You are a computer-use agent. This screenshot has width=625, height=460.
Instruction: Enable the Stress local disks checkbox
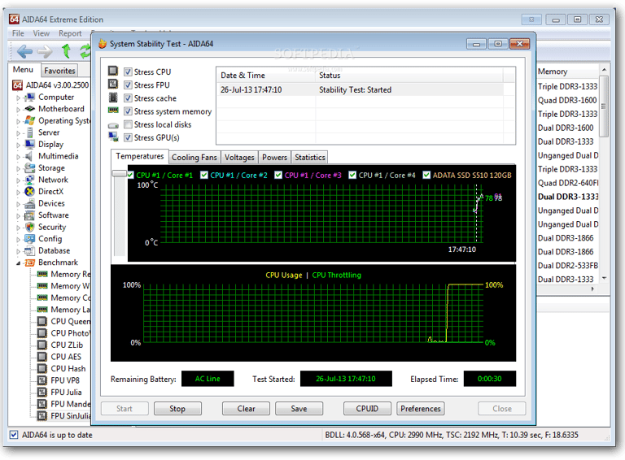(x=128, y=124)
